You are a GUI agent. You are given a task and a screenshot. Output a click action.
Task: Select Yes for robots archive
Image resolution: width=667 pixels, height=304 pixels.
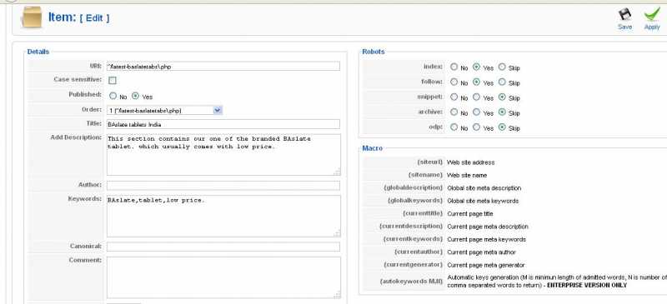tap(476, 112)
